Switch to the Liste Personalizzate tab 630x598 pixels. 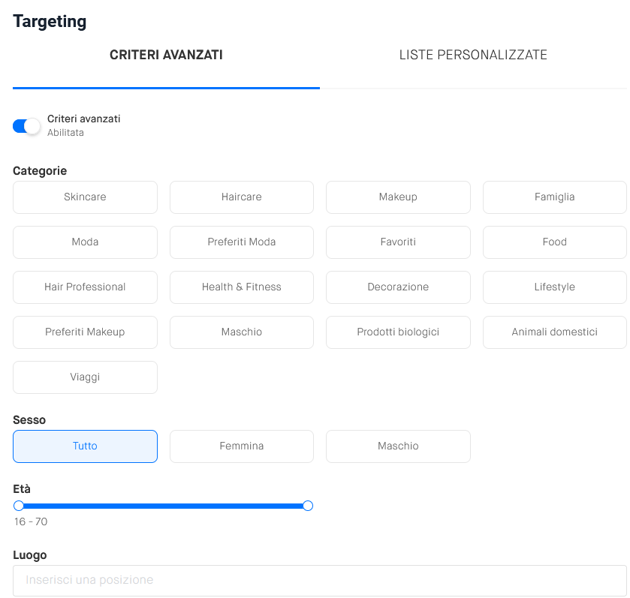[x=473, y=56]
